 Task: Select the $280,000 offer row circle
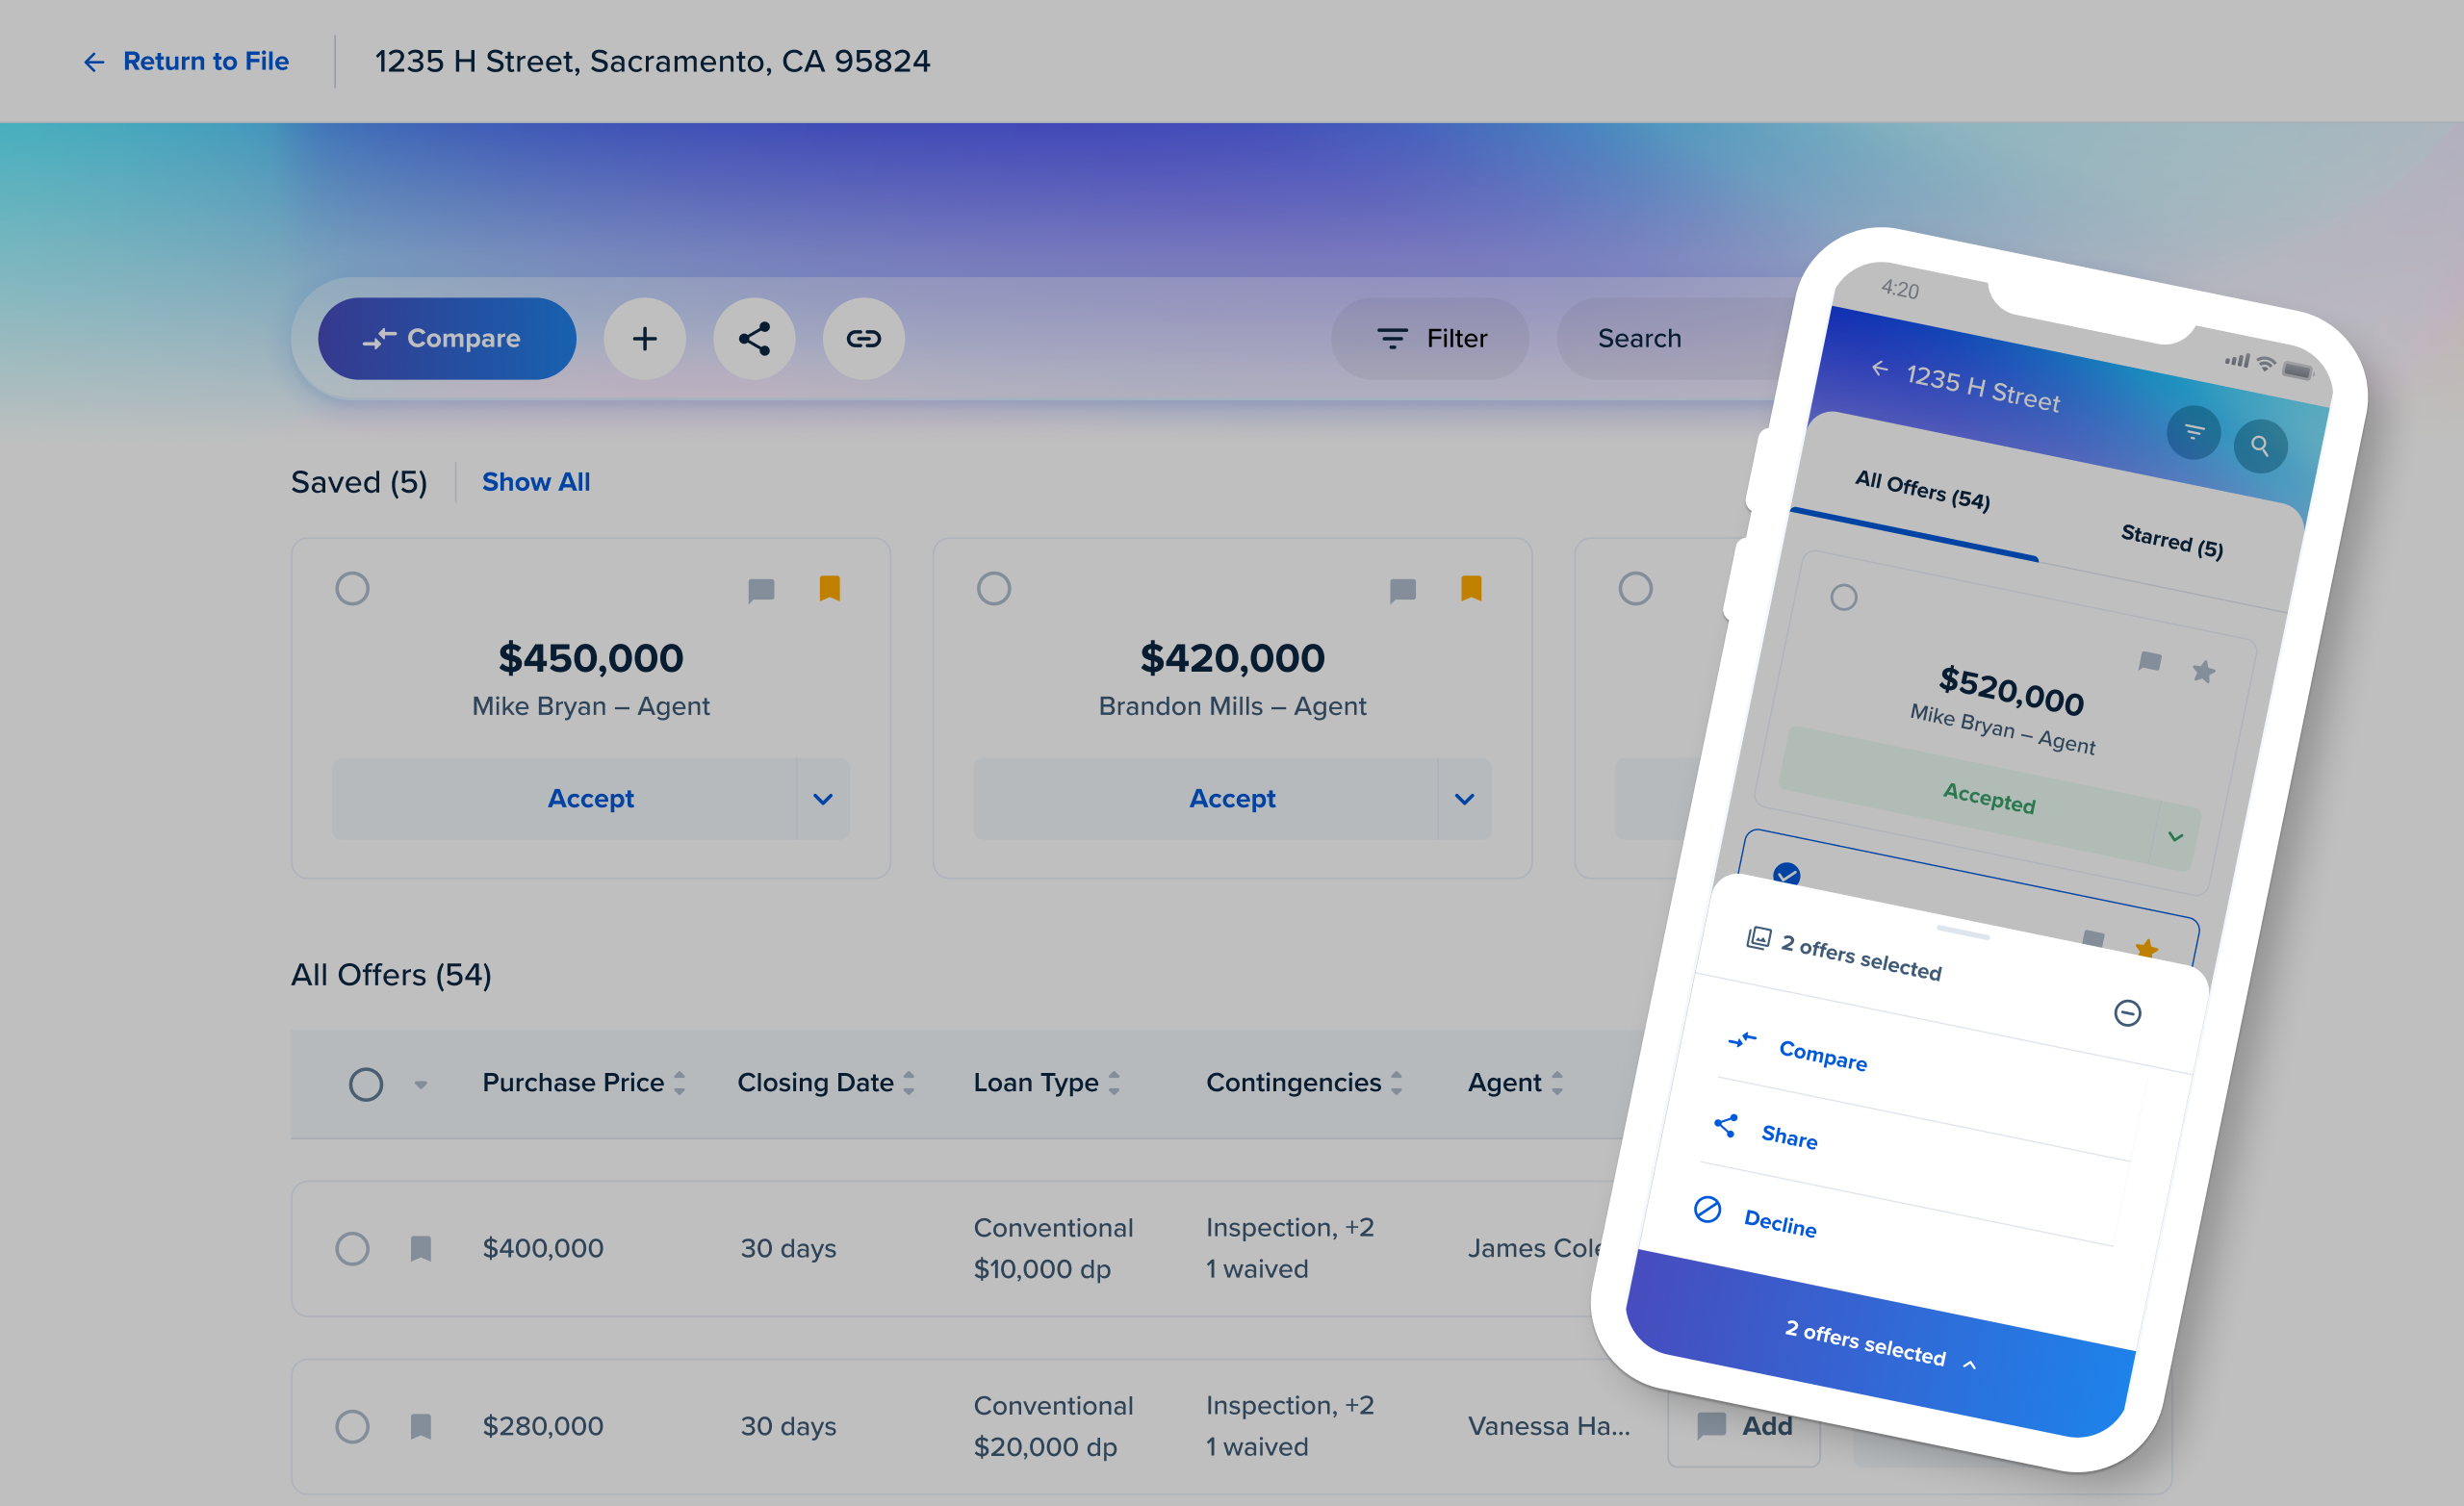[x=352, y=1426]
